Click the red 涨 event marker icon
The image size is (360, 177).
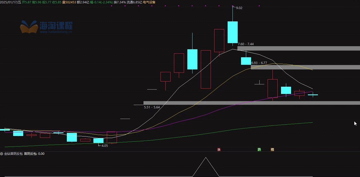pos(219,149)
